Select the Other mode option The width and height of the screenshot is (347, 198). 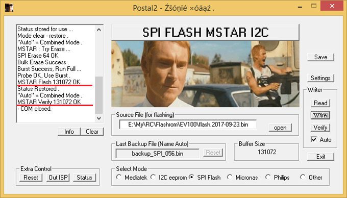point(303,177)
